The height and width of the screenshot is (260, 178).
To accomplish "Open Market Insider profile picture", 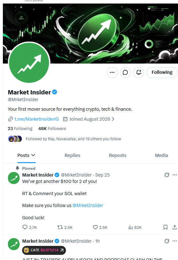I will pyautogui.click(x=29, y=63).
